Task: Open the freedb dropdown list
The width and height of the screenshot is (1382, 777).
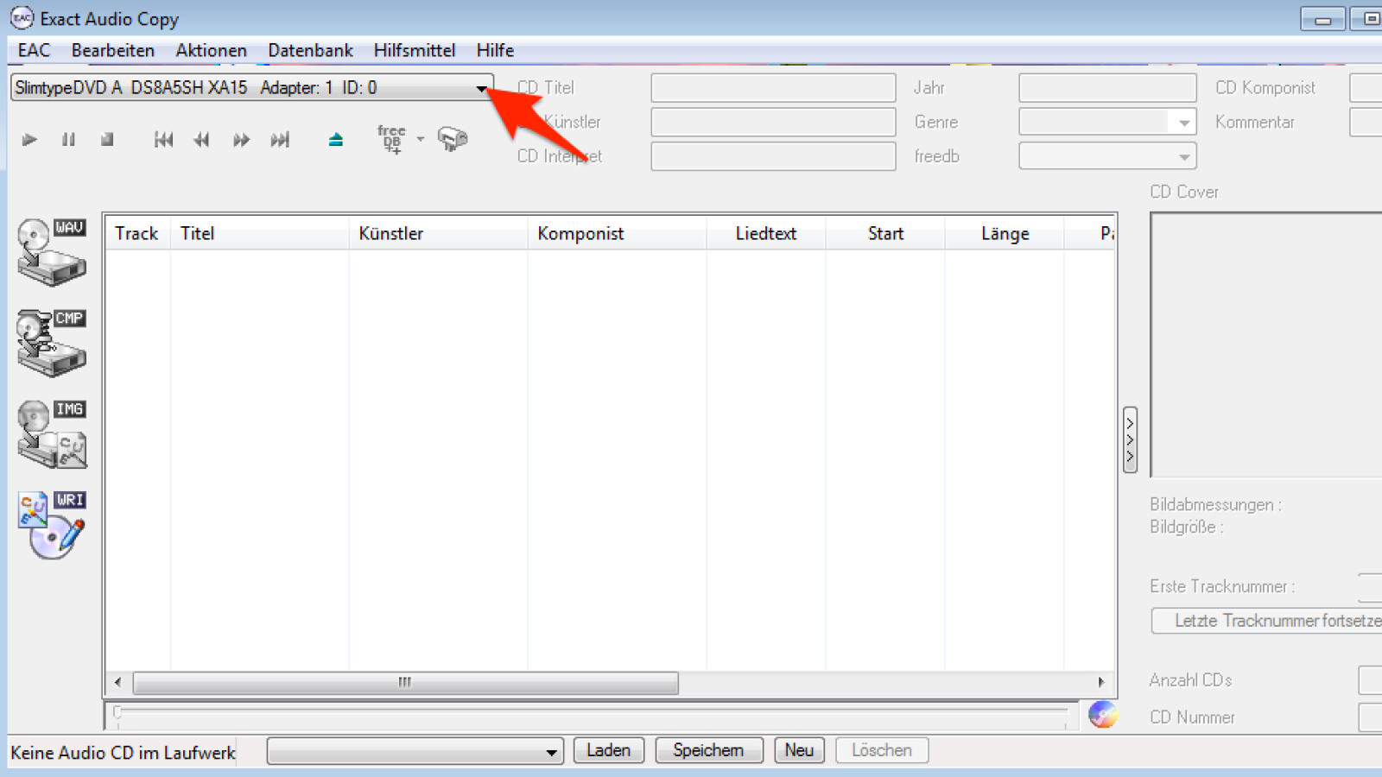Action: pos(1184,157)
